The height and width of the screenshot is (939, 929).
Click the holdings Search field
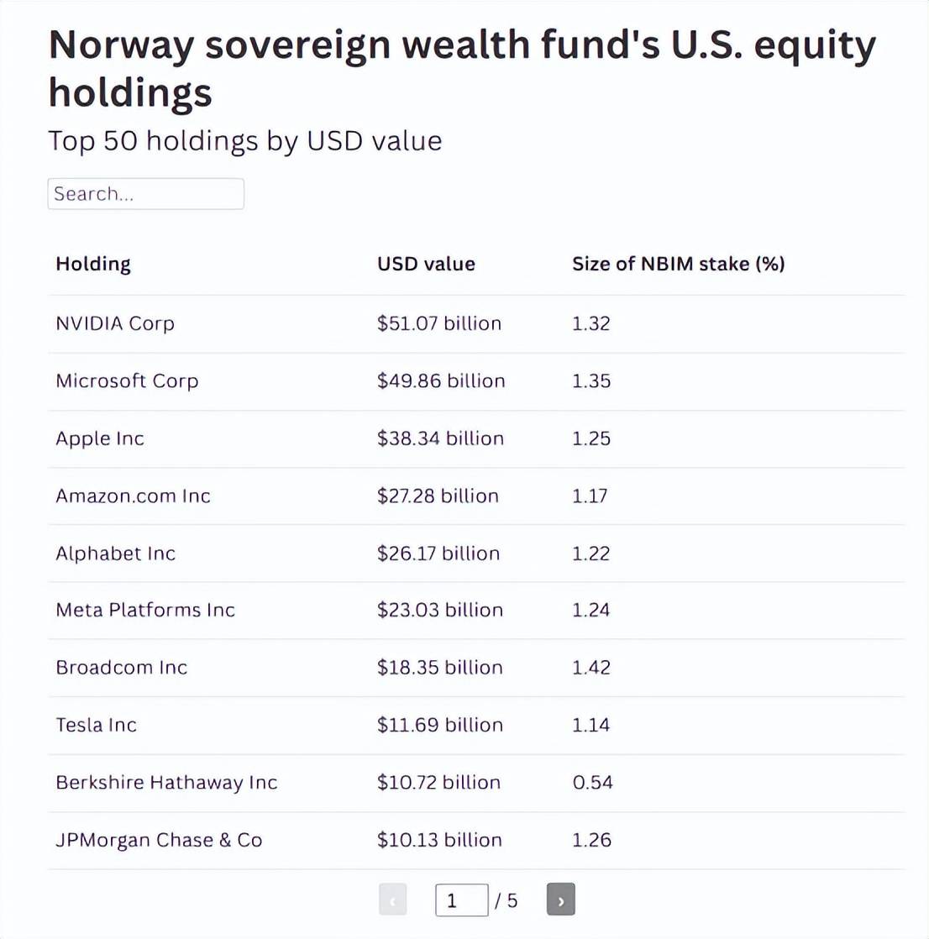[x=145, y=194]
